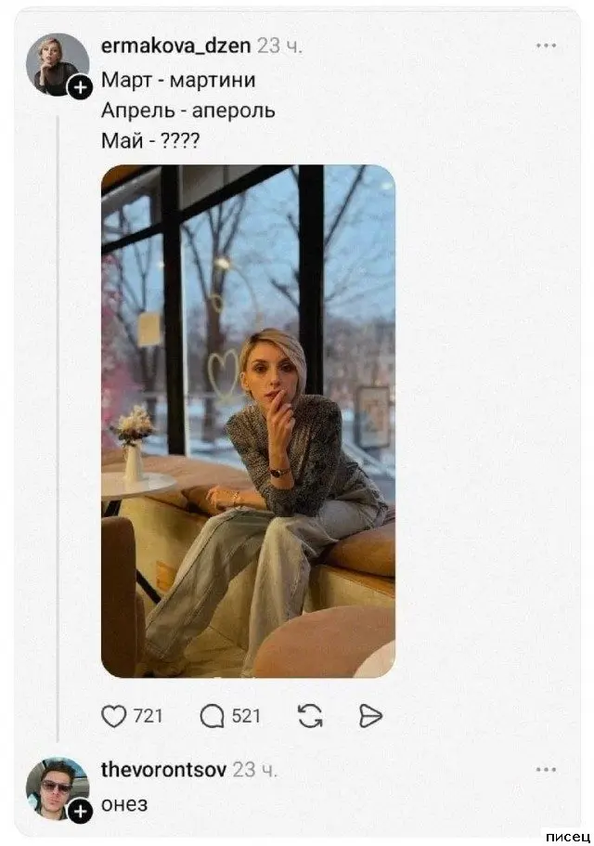Image resolution: width=594 pixels, height=846 pixels.
Task: Repost using the circular arrows icon
Action: (x=309, y=715)
